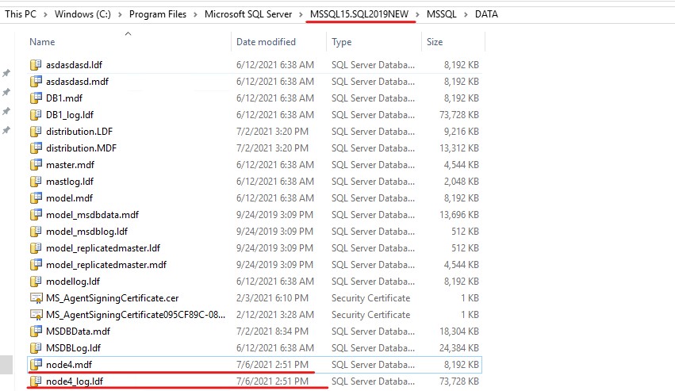
Task: Click the fourth pin icon in navigation pane
Action: (6, 130)
